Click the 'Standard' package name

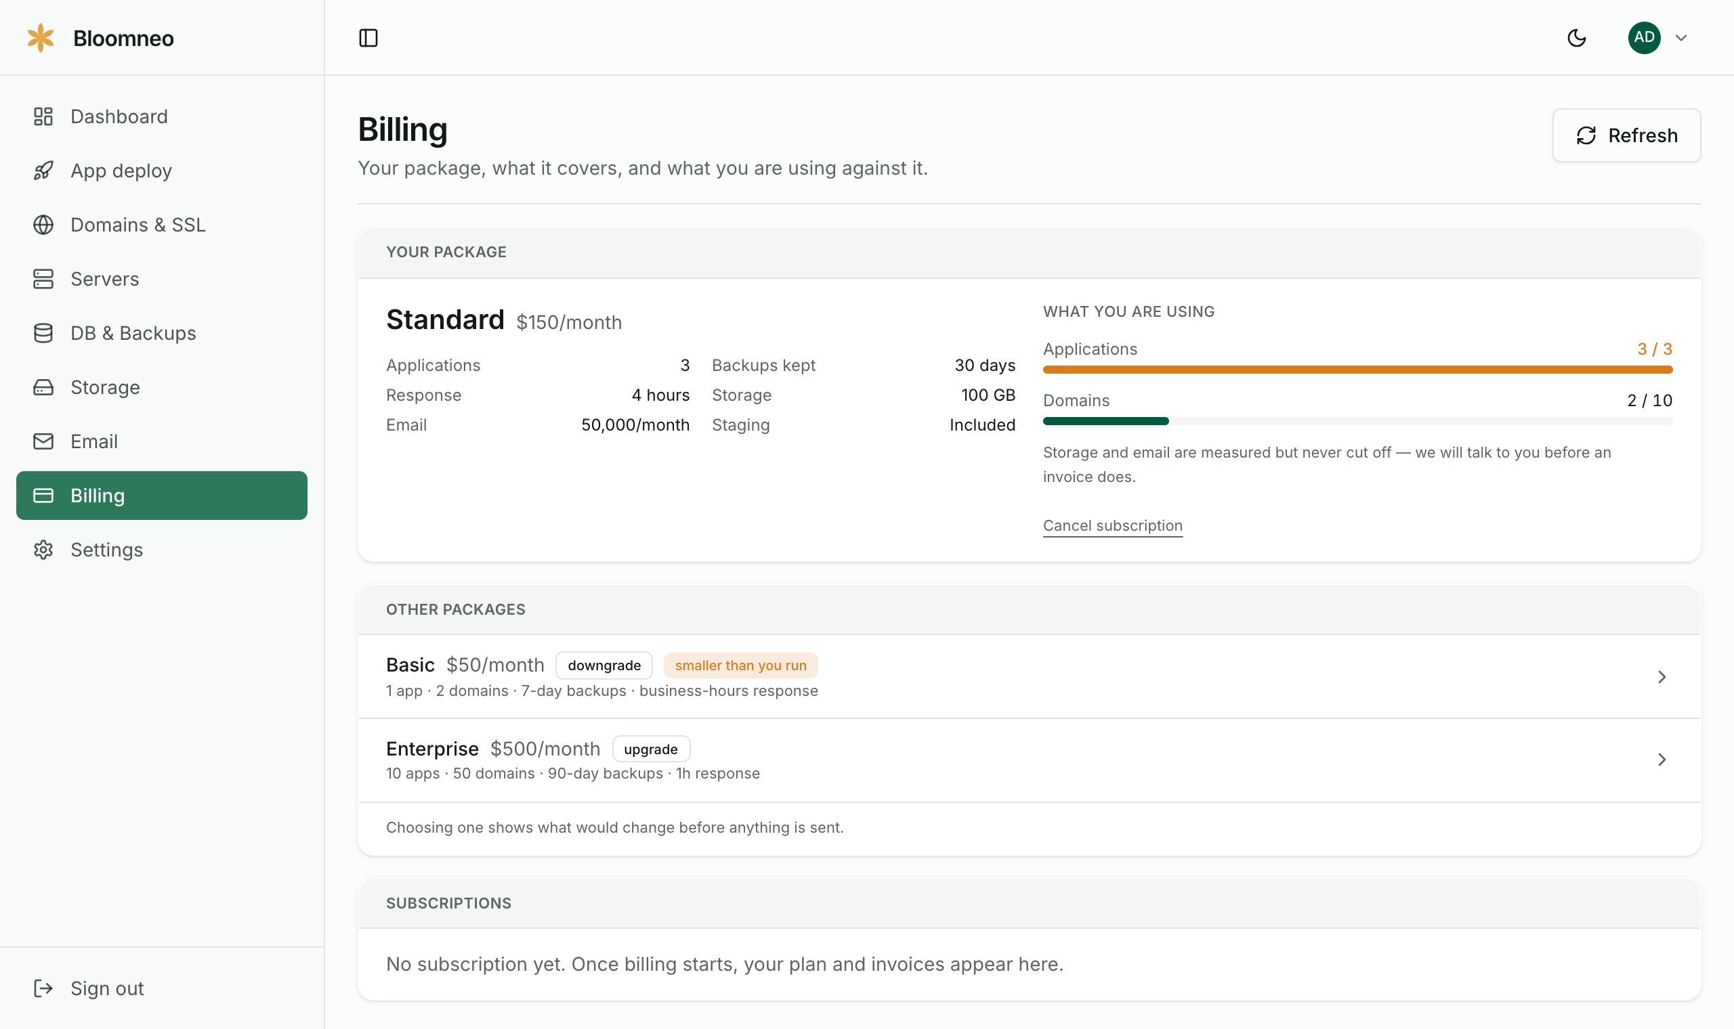[445, 320]
